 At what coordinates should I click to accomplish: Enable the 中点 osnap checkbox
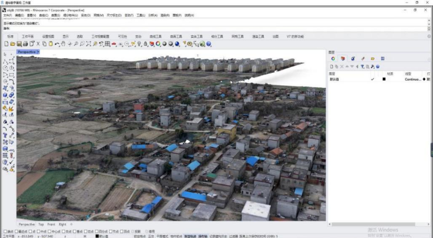click(38, 231)
